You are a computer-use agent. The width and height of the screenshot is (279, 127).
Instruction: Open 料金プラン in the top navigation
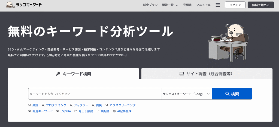tap(150, 5)
